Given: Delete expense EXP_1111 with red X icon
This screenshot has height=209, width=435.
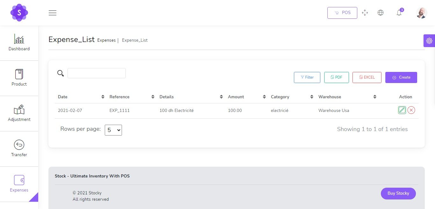Looking at the screenshot, I should point(411,110).
